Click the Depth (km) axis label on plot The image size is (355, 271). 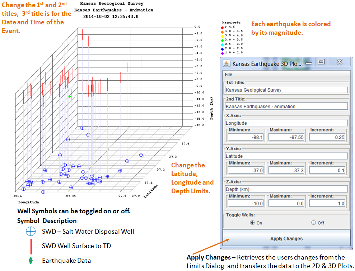point(211,108)
